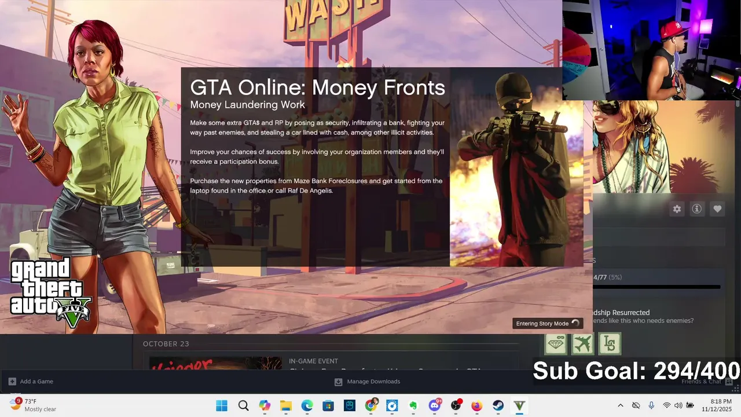The image size is (741, 417).
Task: Click the GTA Online: Money Fronts title
Action: pyautogui.click(x=317, y=87)
